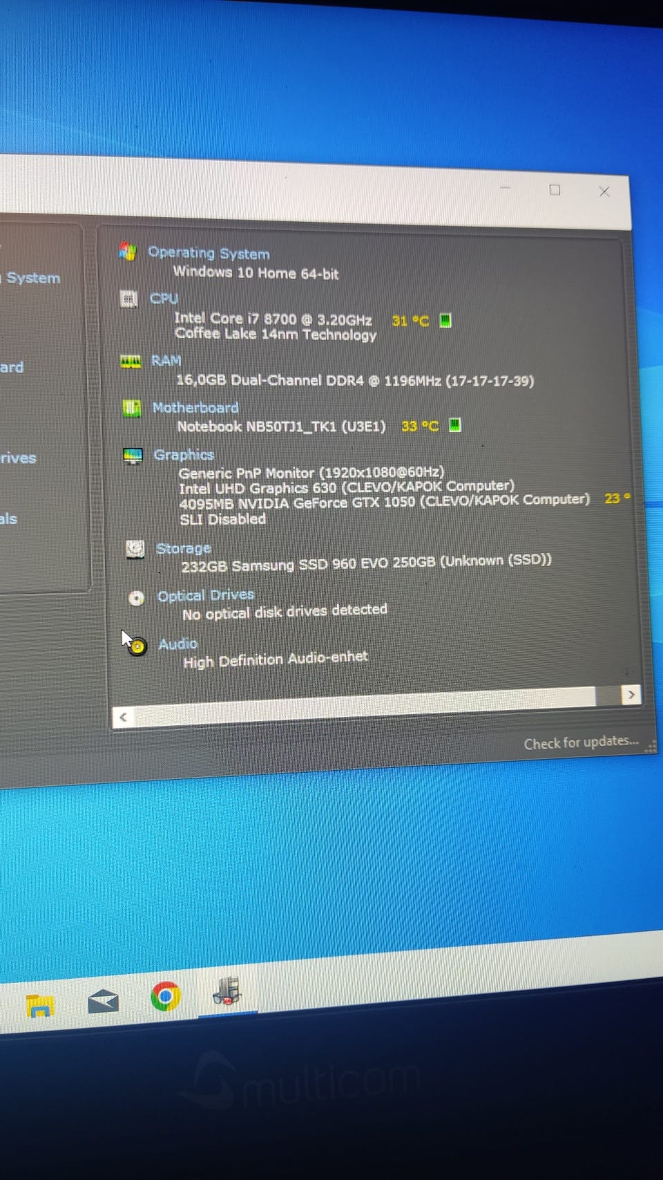This screenshot has height=1180, width=663.
Task: Click the Motherboard icon
Action: [x=131, y=408]
